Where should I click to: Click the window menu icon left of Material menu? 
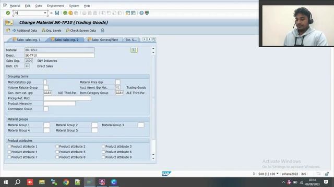click(5, 5)
